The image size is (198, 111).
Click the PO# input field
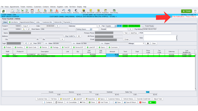point(157,33)
